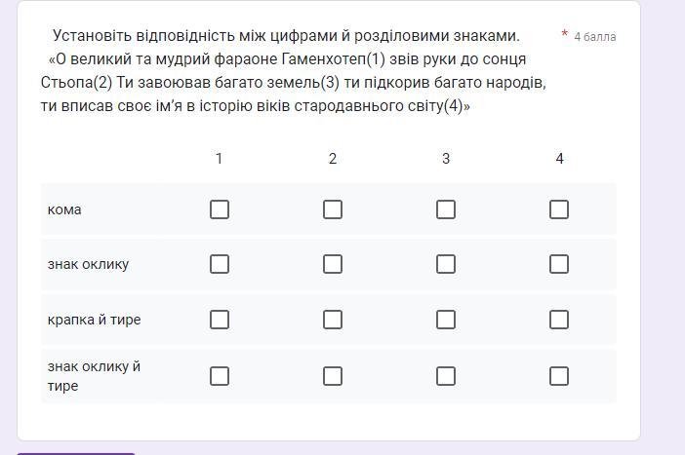Viewport: 685px width, 455px height.
Task: Tick 'знак оклику' checkbox under column 1
Action: point(220,264)
